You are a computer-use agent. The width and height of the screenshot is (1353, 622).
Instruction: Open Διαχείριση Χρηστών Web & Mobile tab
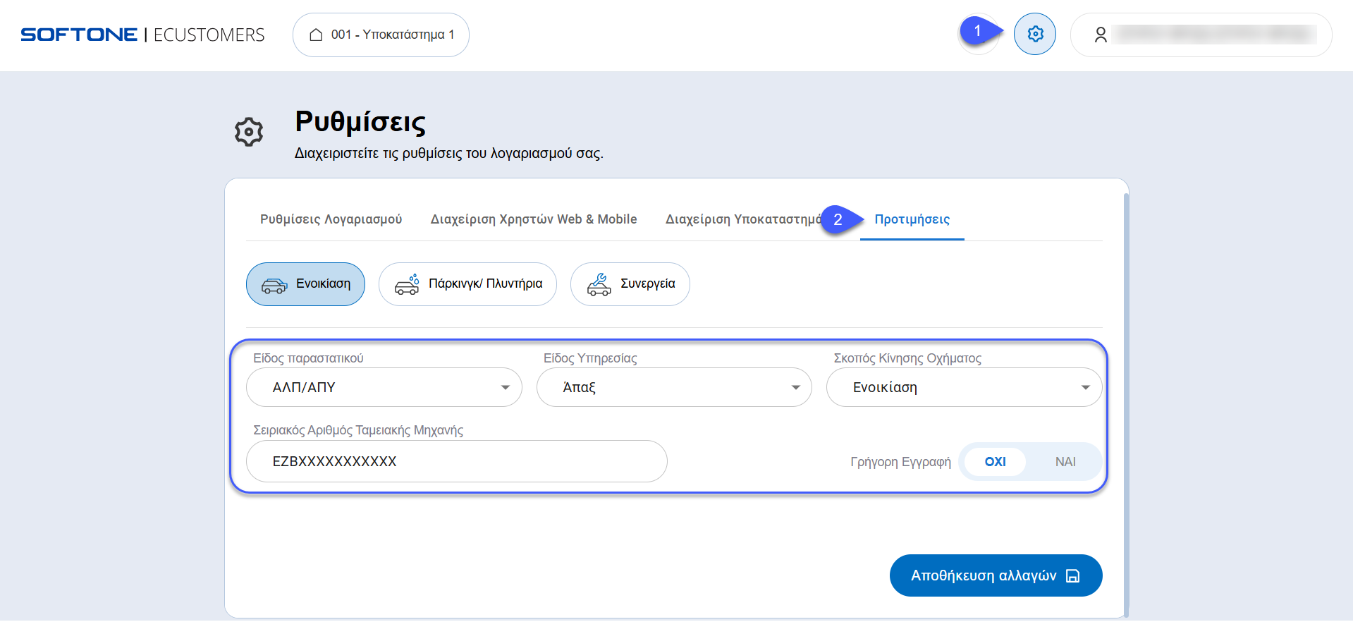(533, 219)
